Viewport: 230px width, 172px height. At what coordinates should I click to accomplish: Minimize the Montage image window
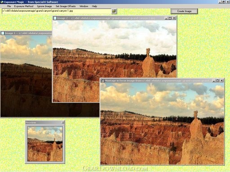pos(214,81)
